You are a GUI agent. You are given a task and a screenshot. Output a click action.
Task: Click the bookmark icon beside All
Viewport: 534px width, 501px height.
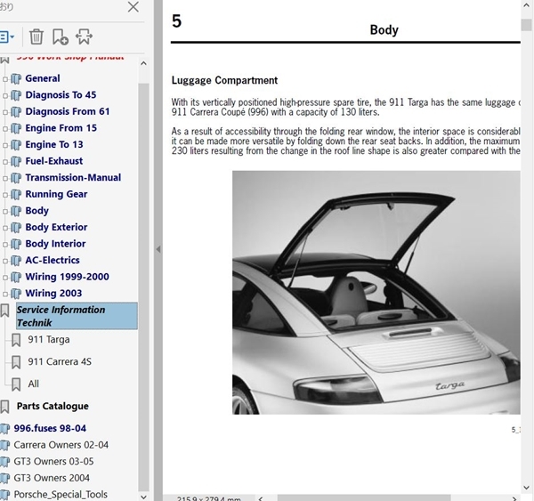16,384
